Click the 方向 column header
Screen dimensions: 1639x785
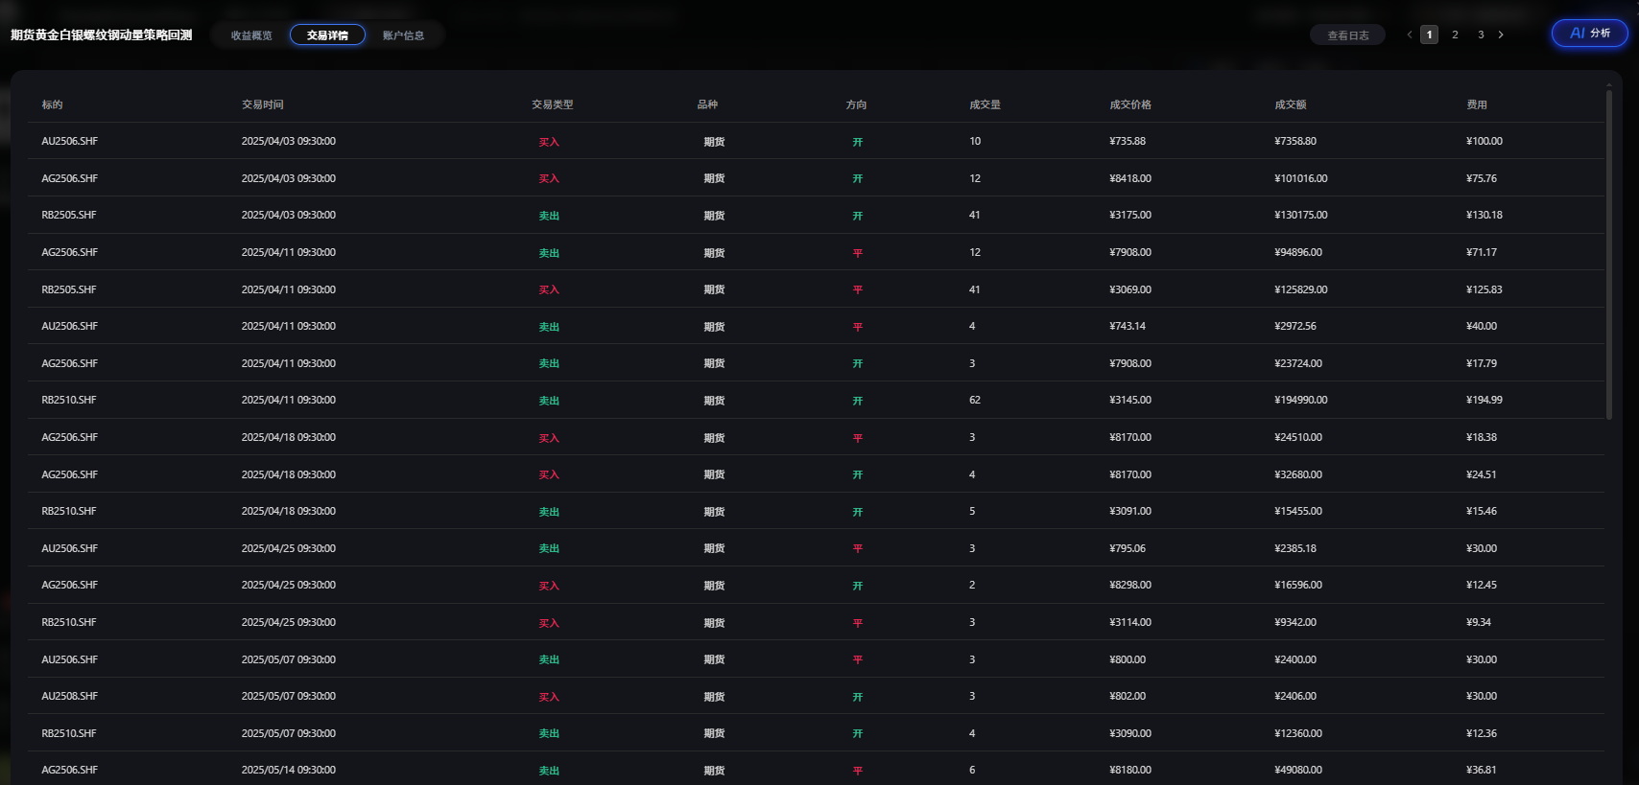point(856,104)
